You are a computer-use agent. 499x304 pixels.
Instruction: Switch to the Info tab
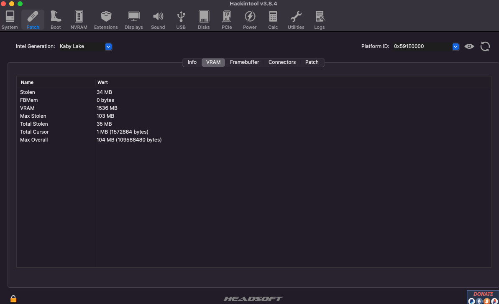tap(192, 62)
